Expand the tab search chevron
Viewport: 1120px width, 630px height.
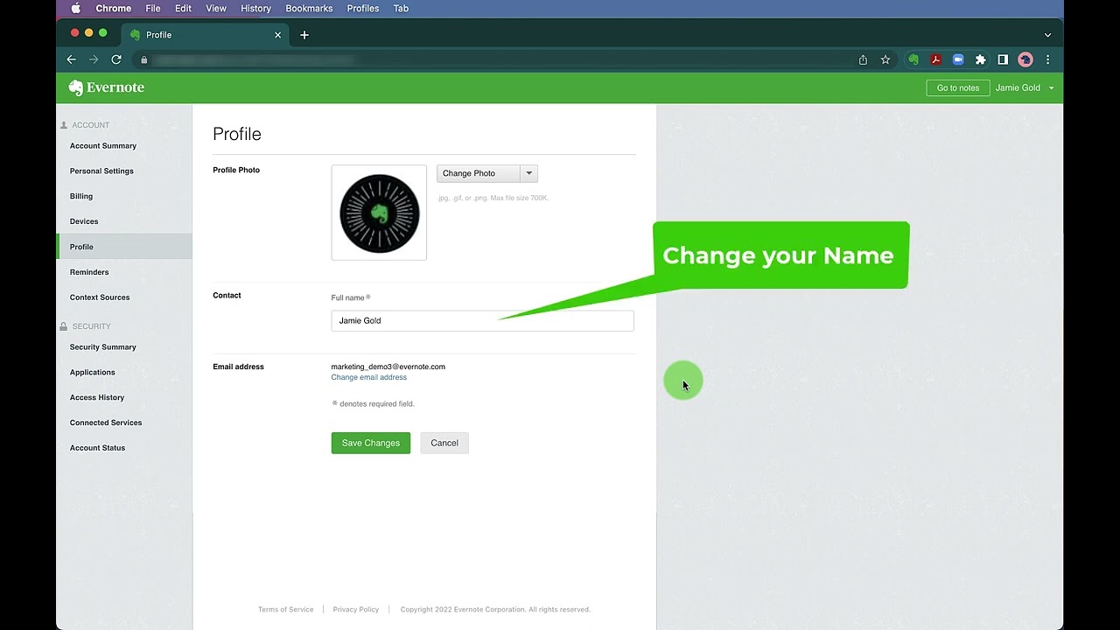[x=1047, y=35]
